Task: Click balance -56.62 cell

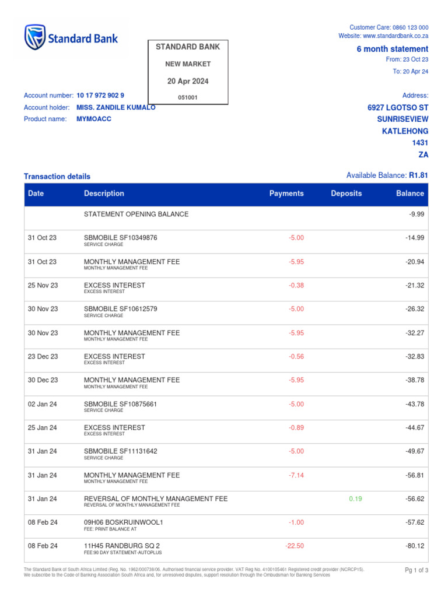Action: pyautogui.click(x=415, y=499)
